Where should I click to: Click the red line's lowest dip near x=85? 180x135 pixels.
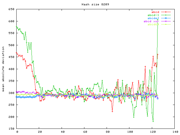coord(112,111)
